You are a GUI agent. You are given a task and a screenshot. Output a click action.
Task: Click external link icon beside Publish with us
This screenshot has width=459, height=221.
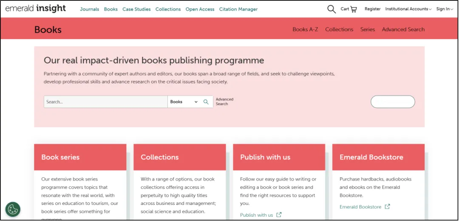(x=279, y=215)
